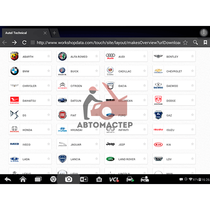The height and width of the screenshot is (210, 210).
Task: Open the bookmarks list icon
Action: click(205, 43)
